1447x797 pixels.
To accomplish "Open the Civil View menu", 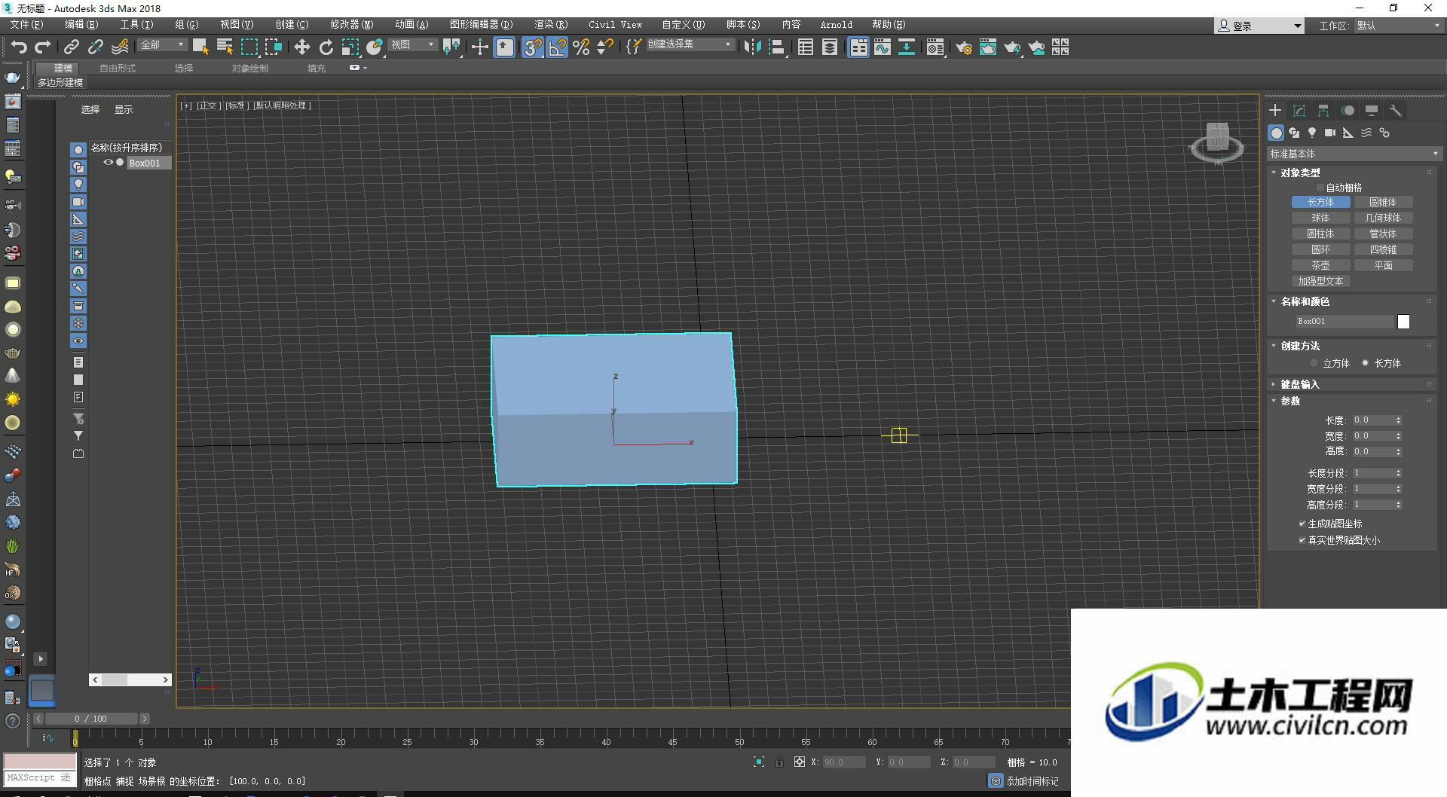I will pos(615,25).
